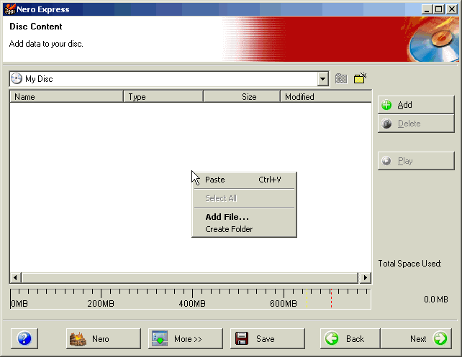462x357 pixels.
Task: Go Back to the previous step
Action: [350, 339]
